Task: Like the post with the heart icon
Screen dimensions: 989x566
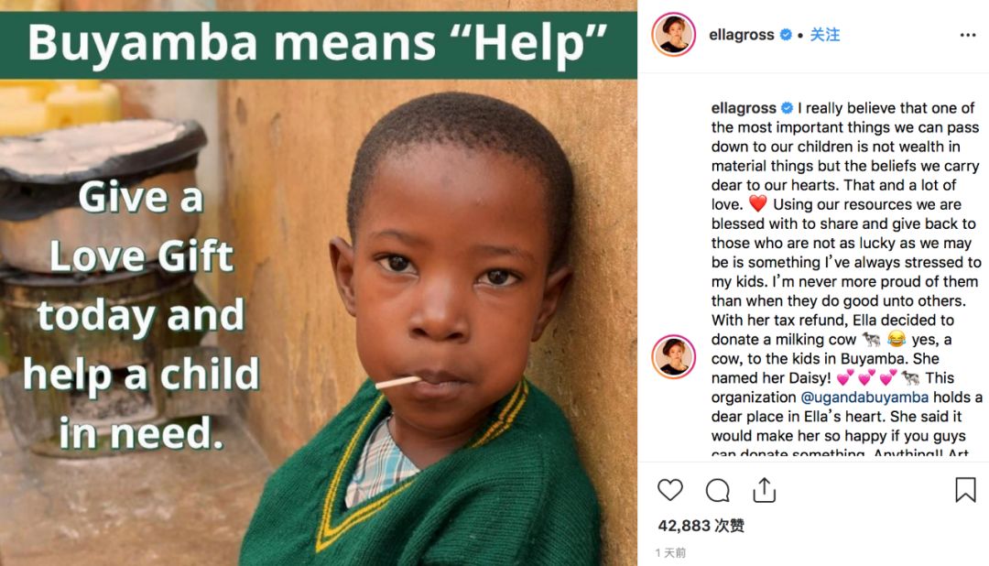Action: (670, 490)
